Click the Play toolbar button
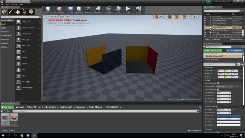This screenshot has height=138, width=245. pyautogui.click(x=128, y=10)
